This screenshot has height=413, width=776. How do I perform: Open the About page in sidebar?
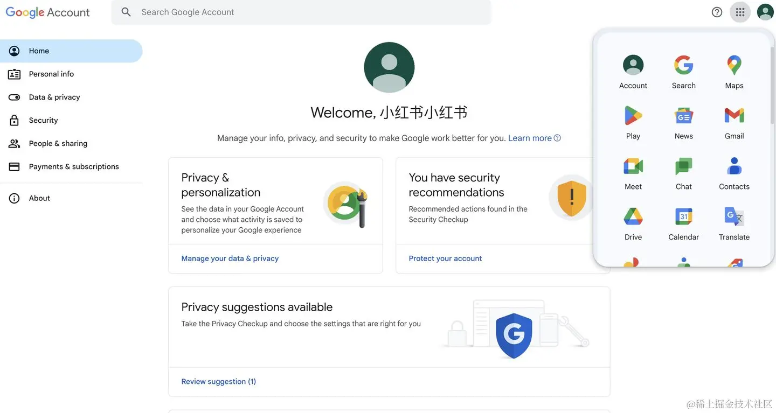(x=71, y=198)
